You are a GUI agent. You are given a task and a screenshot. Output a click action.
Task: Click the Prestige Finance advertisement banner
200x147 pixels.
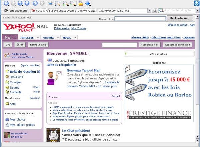159,93
